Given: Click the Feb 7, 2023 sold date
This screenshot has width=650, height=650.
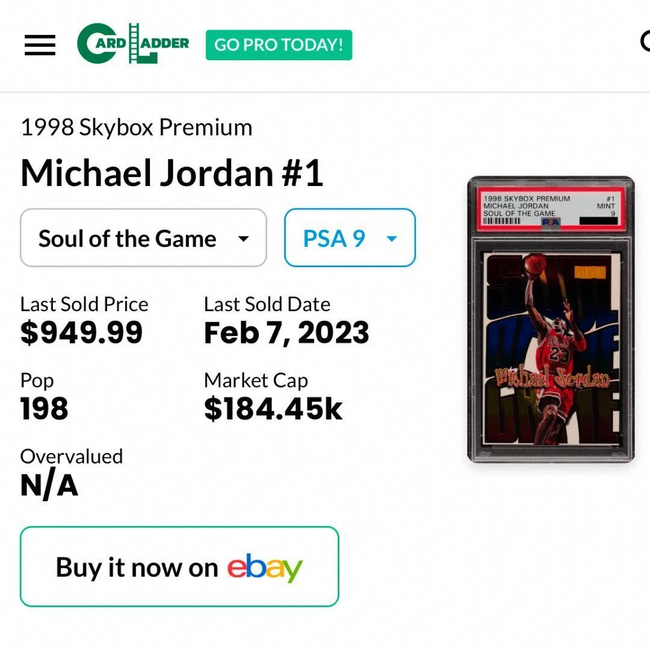Looking at the screenshot, I should coord(286,333).
